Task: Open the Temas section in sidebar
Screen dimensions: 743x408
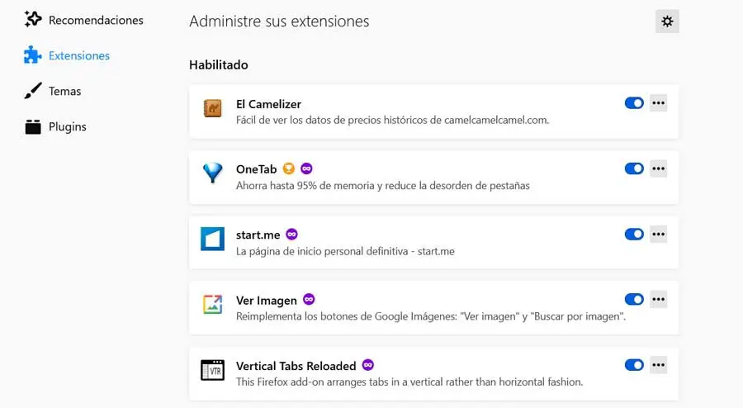Action: [x=64, y=91]
